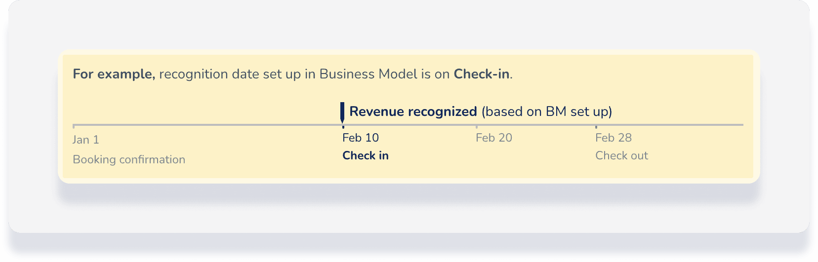The width and height of the screenshot is (818, 262).
Task: Click the Feb 28 tick mark on timeline
Action: click(596, 127)
